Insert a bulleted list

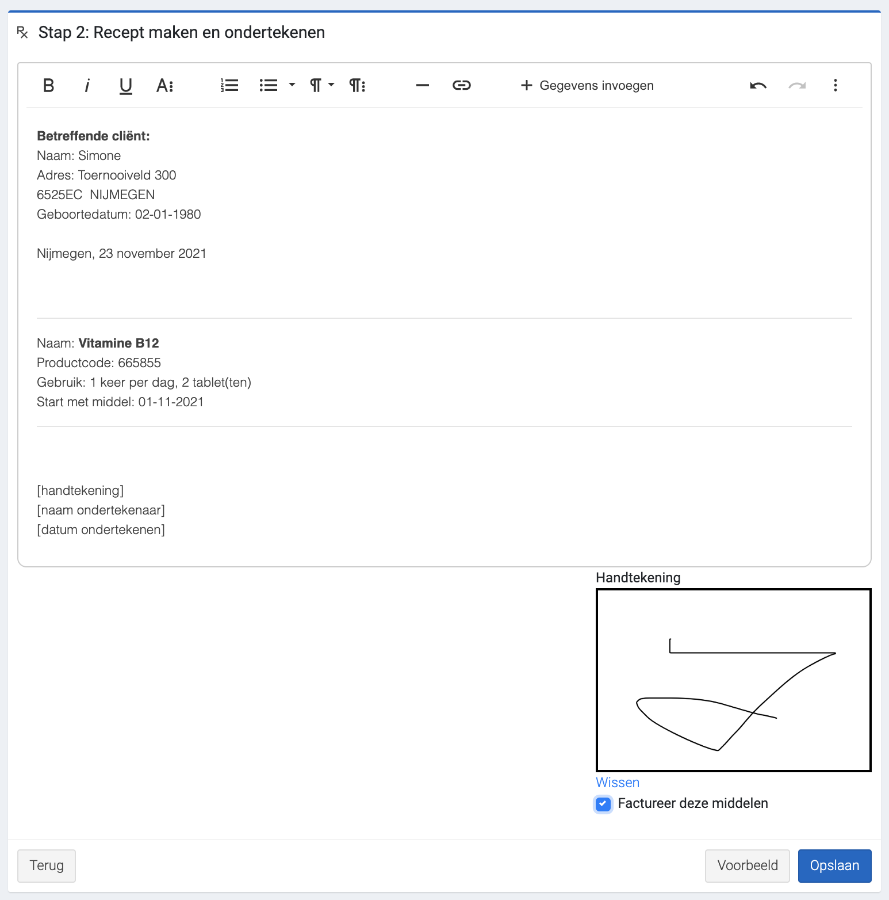tap(269, 86)
